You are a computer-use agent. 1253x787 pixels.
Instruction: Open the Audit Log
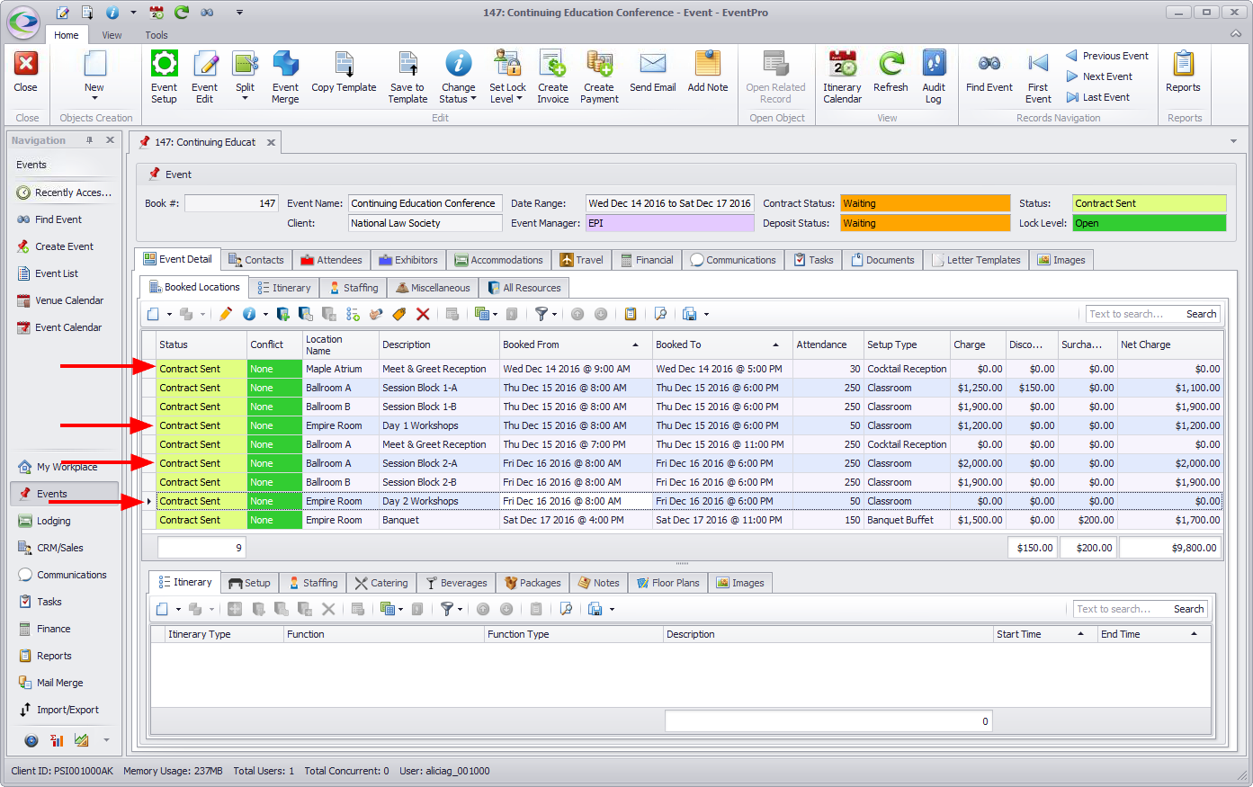click(934, 76)
